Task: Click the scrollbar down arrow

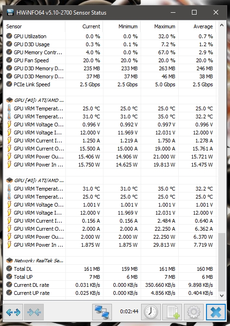Action: click(x=222, y=295)
